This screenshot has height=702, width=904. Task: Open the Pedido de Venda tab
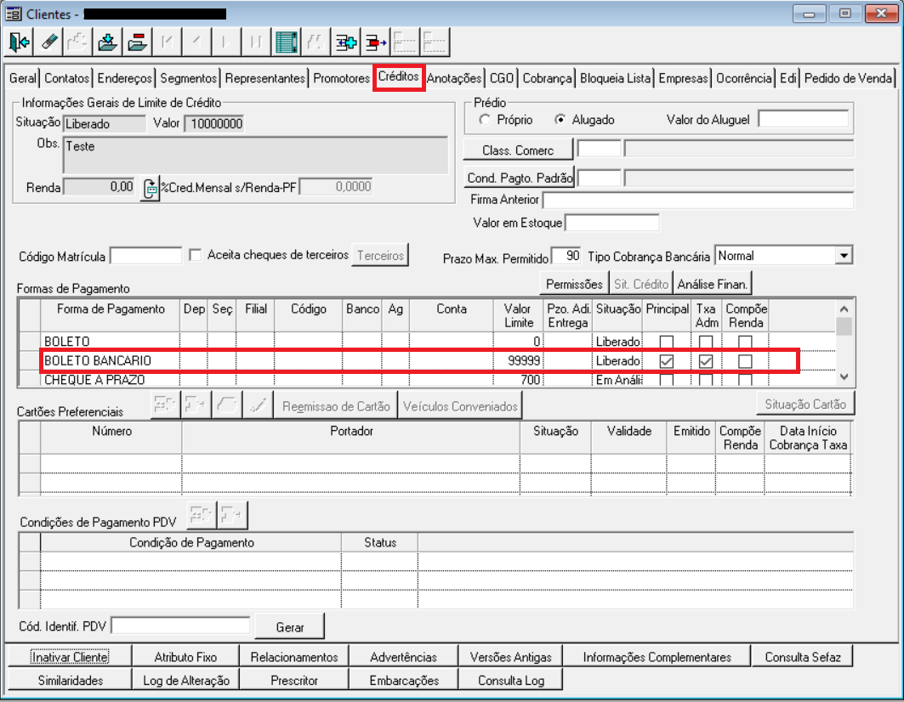click(x=848, y=78)
